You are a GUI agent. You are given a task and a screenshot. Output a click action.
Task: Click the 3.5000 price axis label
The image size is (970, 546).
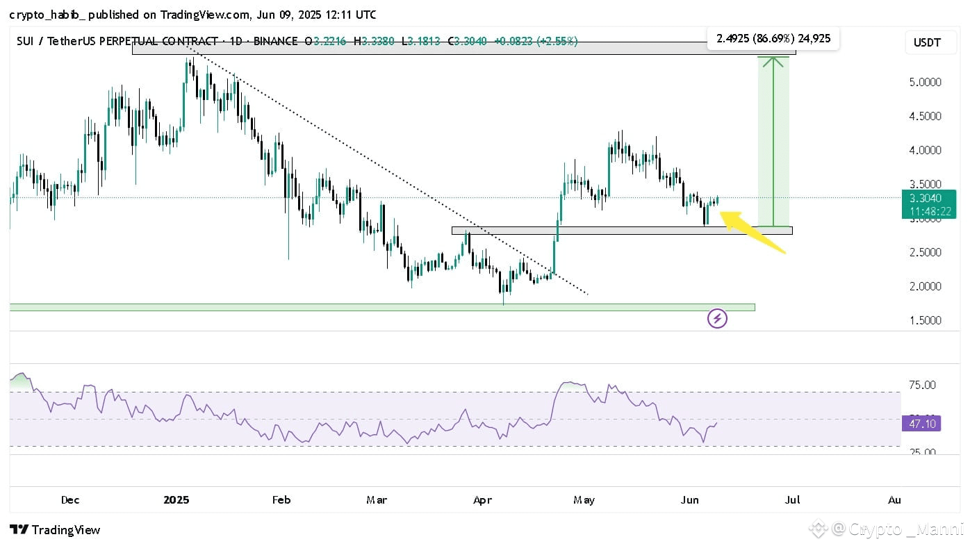click(x=925, y=184)
